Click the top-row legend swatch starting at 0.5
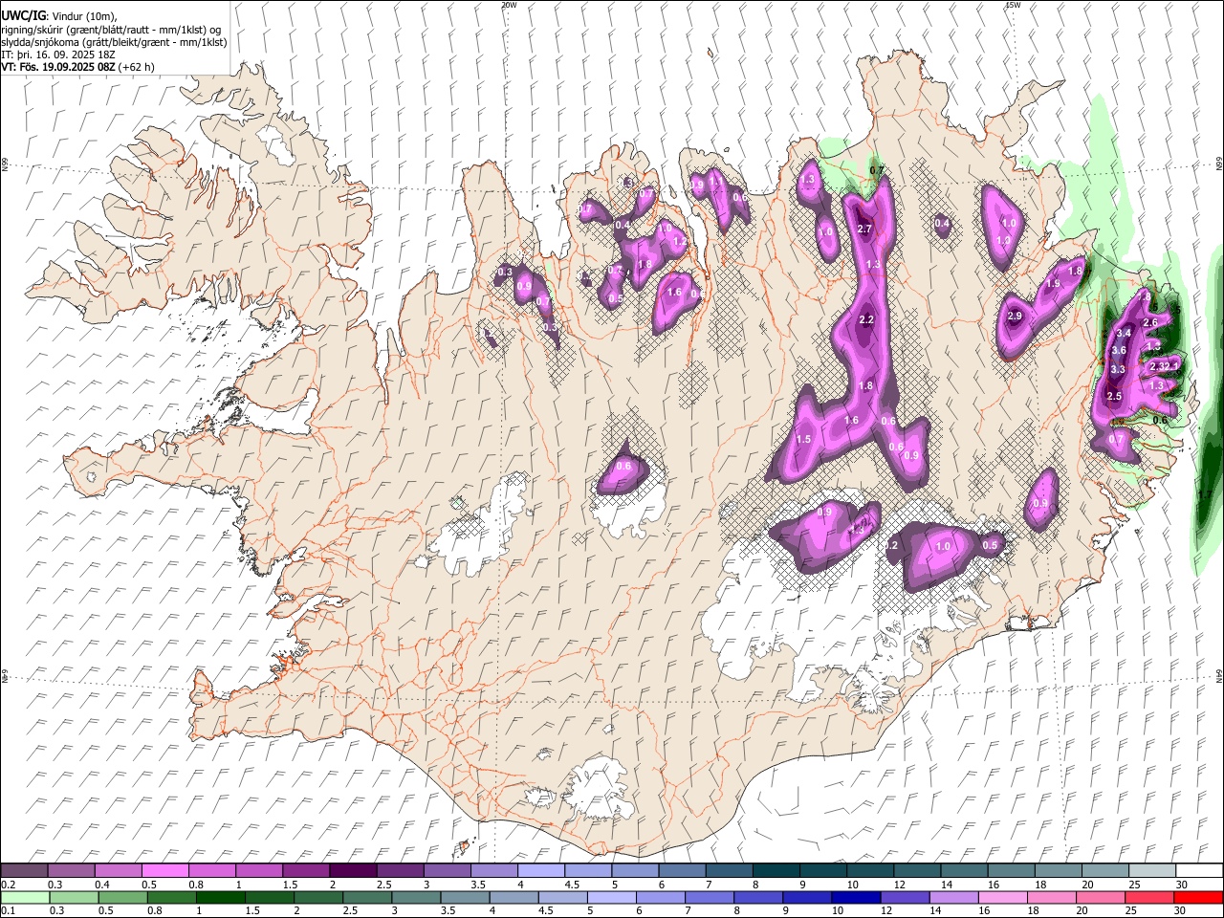 tap(166, 871)
